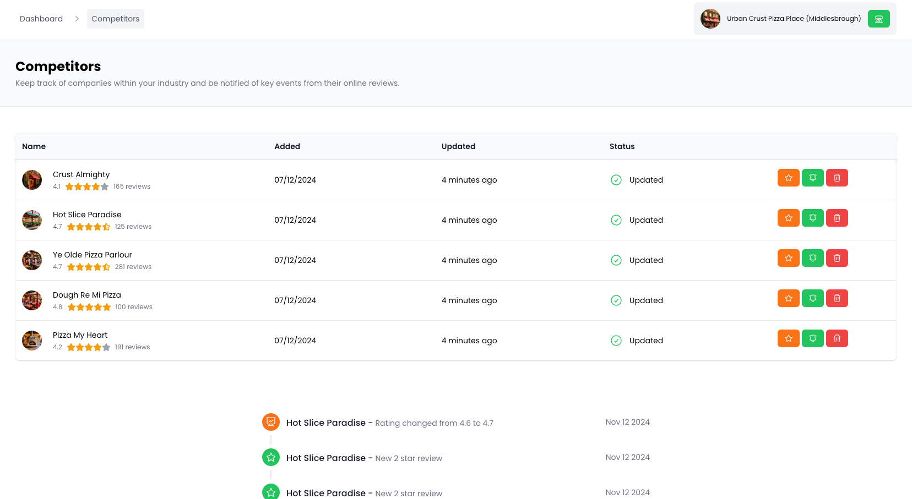This screenshot has width=912, height=499.
Task: Click the green star icon for New 2 star review
Action: pyautogui.click(x=271, y=457)
